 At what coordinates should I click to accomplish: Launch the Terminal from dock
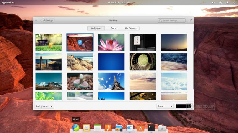tap(151, 128)
